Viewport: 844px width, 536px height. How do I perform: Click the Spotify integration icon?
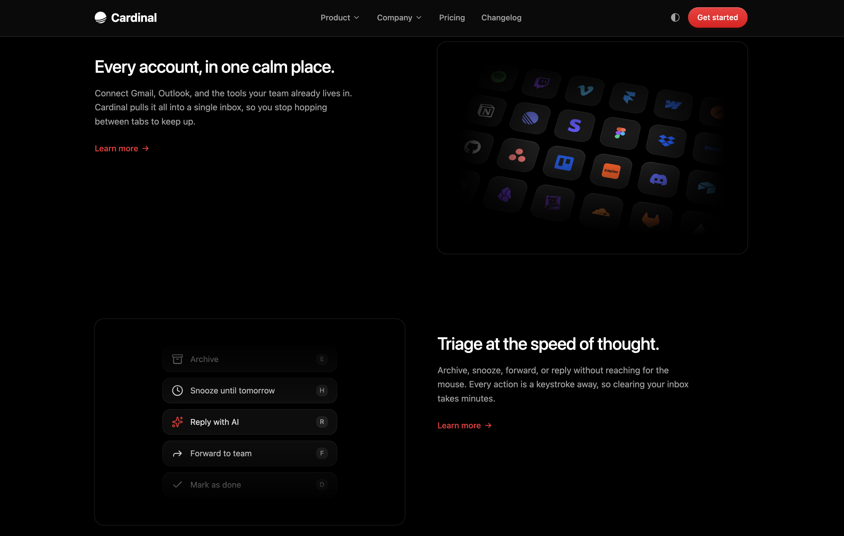tap(498, 76)
